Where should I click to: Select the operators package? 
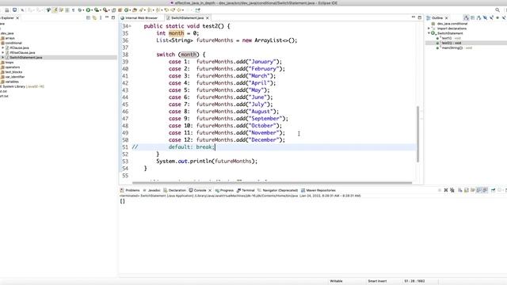13,66
